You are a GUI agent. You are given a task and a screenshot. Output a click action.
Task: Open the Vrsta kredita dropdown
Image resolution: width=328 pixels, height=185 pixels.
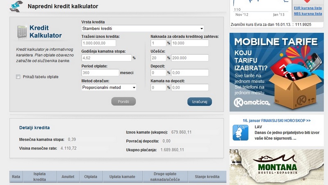tap(143, 28)
